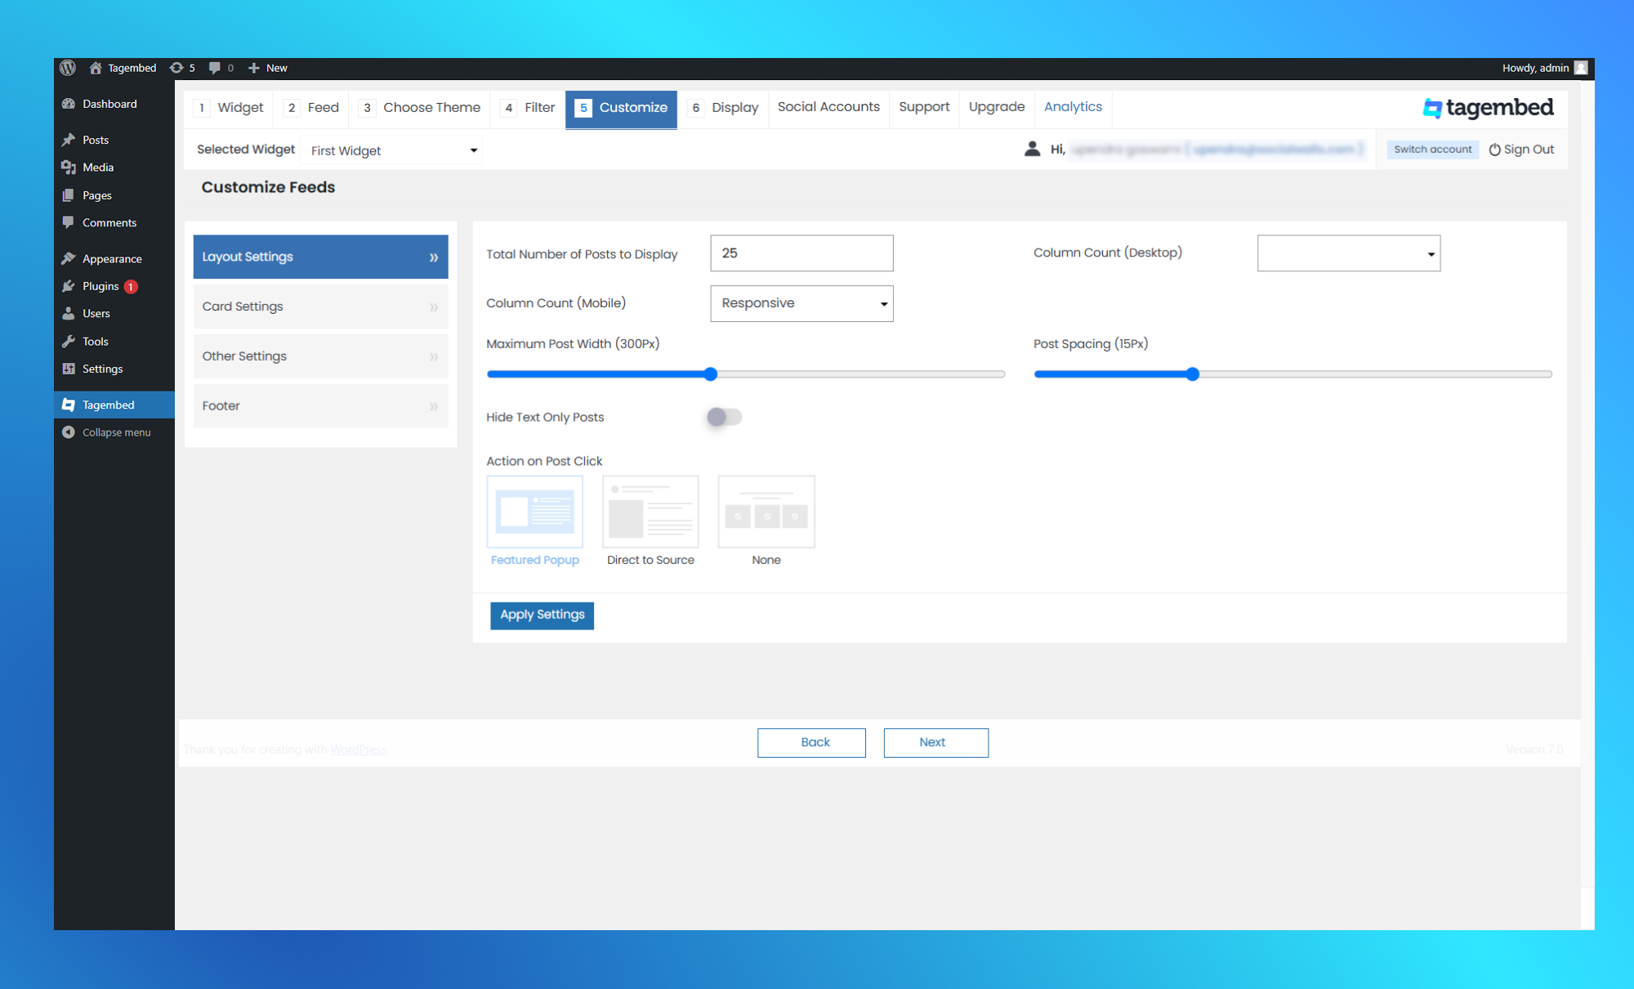Open the Support tab
This screenshot has height=989, width=1634.
coord(924,107)
